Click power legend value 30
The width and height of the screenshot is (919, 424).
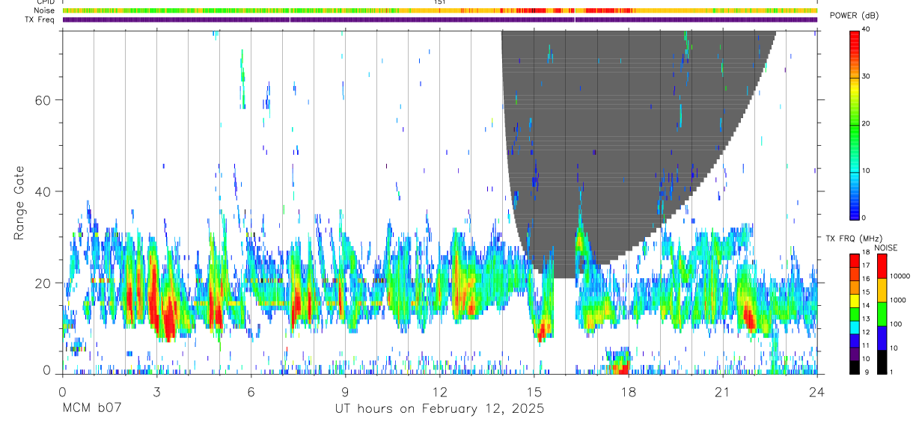pos(867,77)
